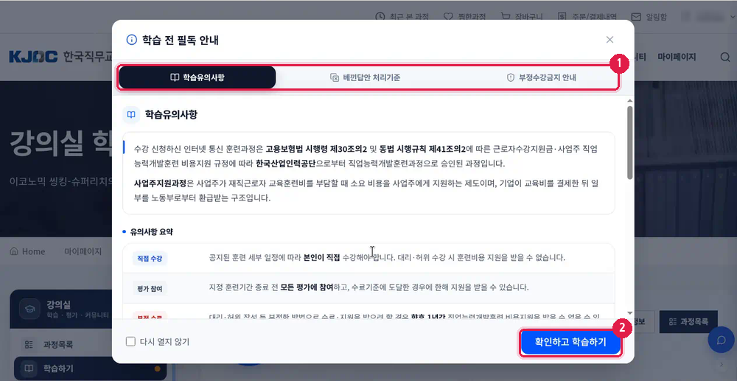Viewport: 737px width, 381px height.
Task: Click the shield icon in 부정수강금지 tab
Action: tap(511, 77)
